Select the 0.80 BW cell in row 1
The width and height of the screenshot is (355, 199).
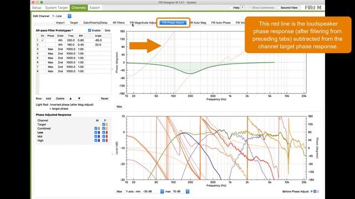[x=81, y=40]
